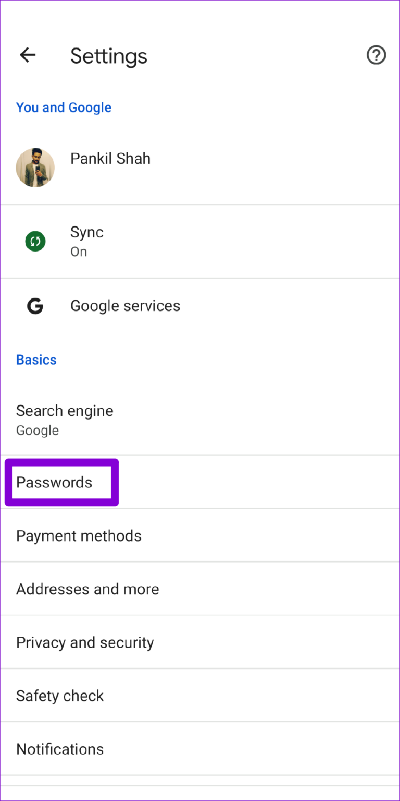Image resolution: width=400 pixels, height=801 pixels.
Task: Open Privacy and security settings
Action: pos(85,642)
